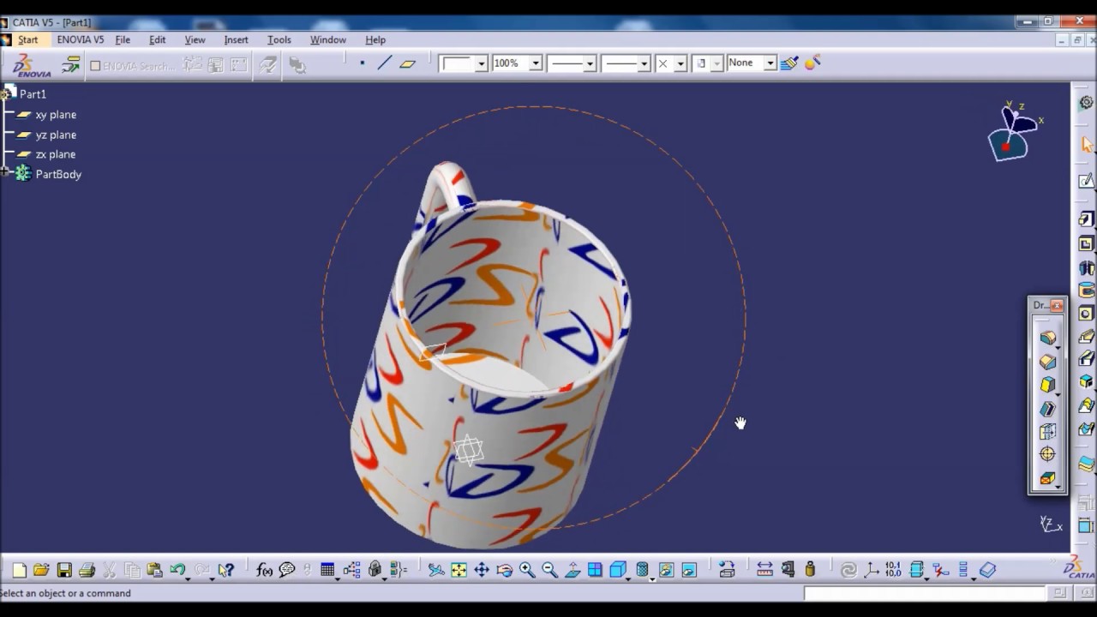This screenshot has height=617, width=1097.
Task: Open the view mode cube dropdown arrow
Action: 629,578
